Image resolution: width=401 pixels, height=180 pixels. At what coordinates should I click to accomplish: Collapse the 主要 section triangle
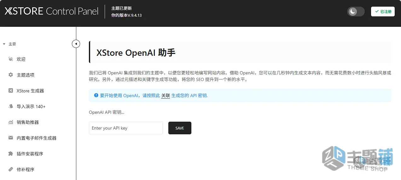click(x=4, y=44)
